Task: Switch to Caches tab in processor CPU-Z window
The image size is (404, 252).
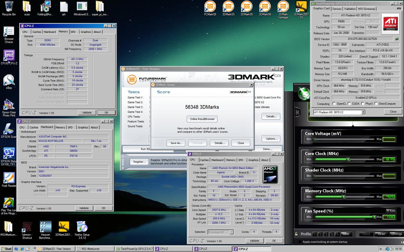Action: 204,160
